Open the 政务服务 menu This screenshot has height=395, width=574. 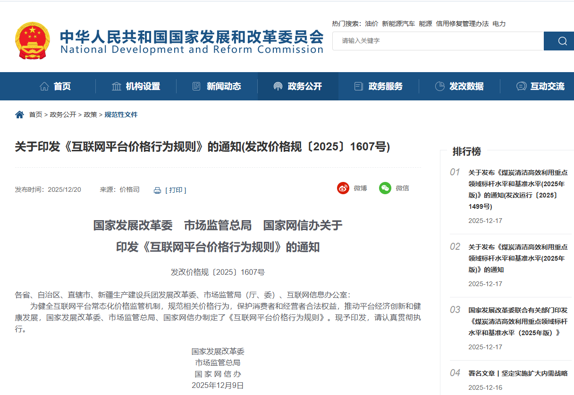[x=379, y=86]
